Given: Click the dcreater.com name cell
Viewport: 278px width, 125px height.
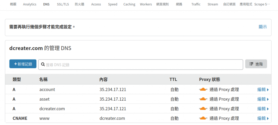Looking at the screenshot, I should click(x=52, y=109).
